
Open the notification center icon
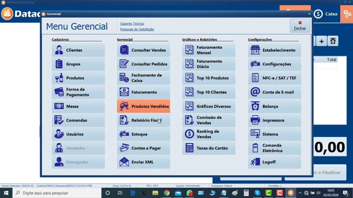click(x=346, y=193)
